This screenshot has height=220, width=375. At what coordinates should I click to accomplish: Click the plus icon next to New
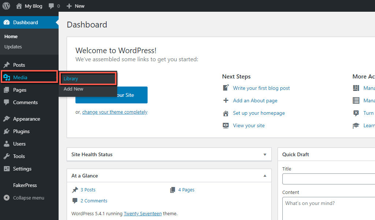click(69, 6)
